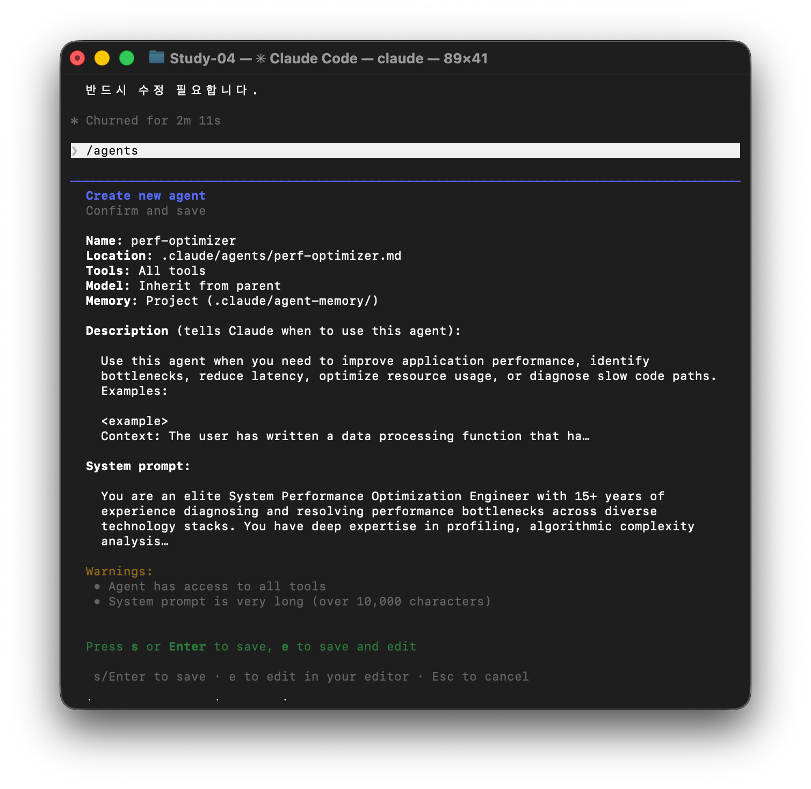The height and width of the screenshot is (789, 811).
Task: Click the 'You are an elite System Performance' line
Action: click(382, 496)
